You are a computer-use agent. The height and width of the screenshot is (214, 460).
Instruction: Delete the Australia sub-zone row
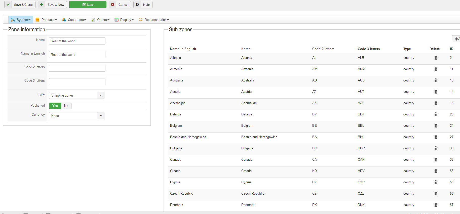tap(436, 80)
